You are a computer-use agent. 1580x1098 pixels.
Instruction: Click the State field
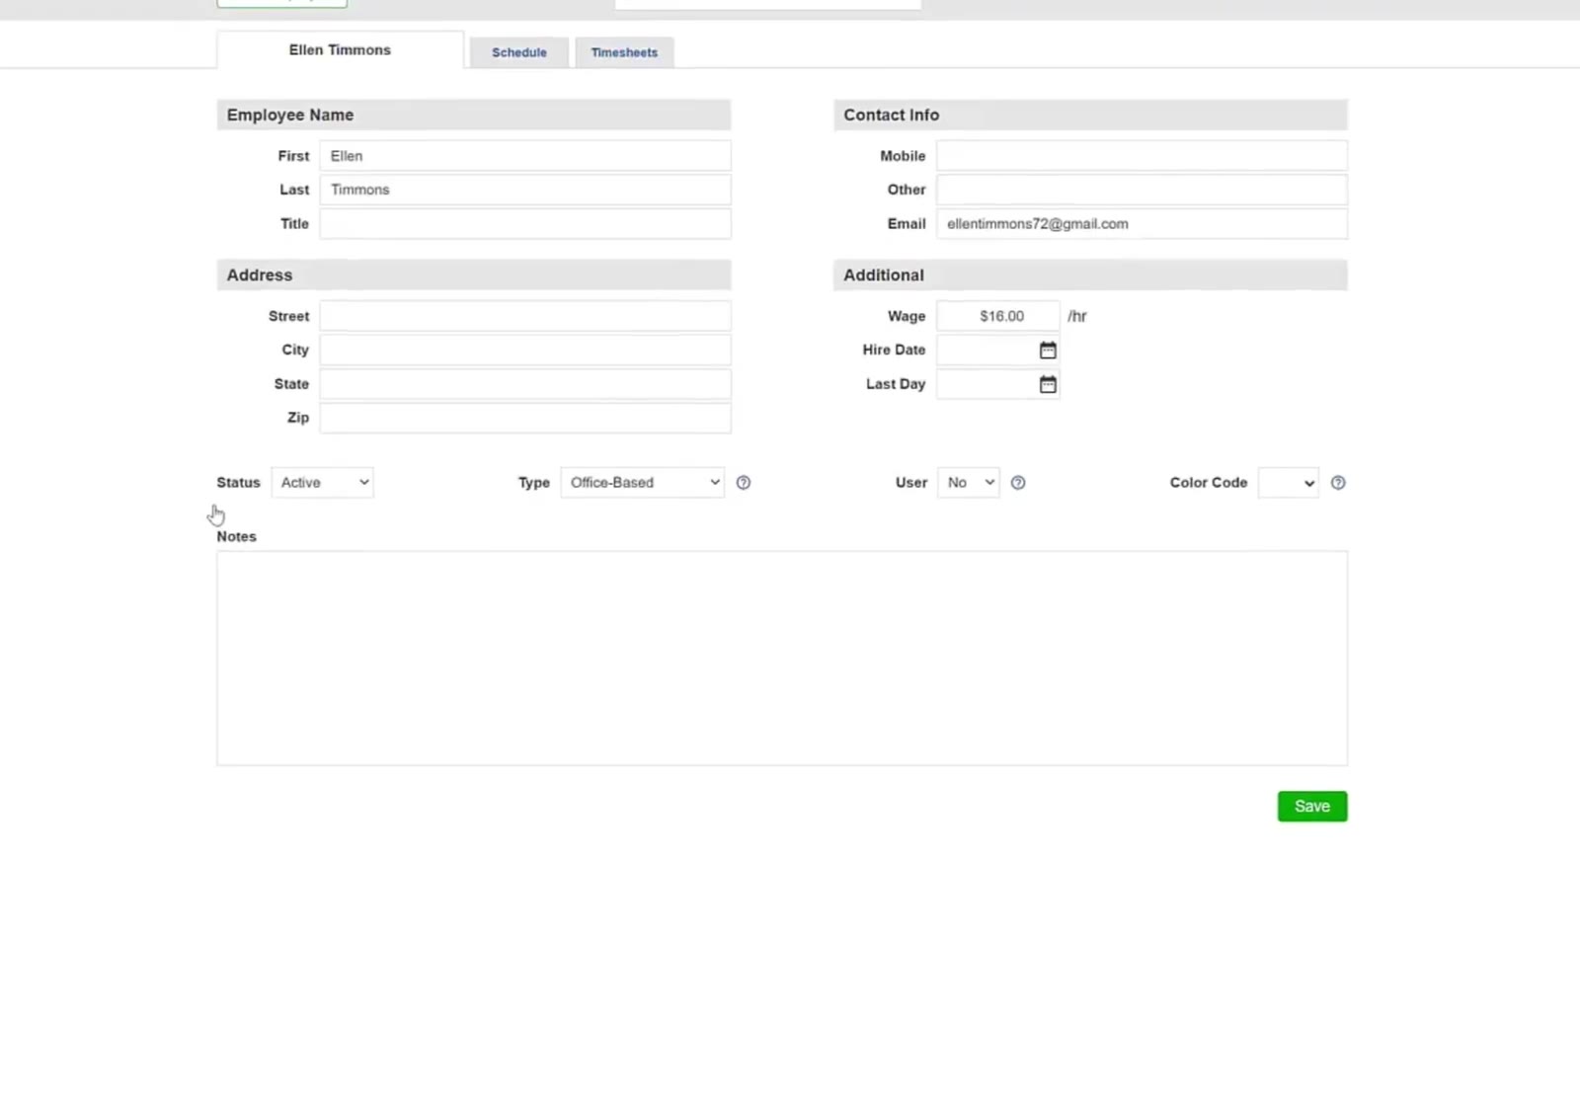point(525,384)
